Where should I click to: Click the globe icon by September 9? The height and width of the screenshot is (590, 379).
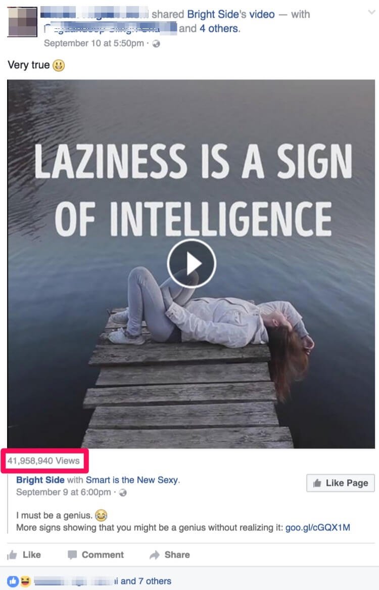coord(123,492)
